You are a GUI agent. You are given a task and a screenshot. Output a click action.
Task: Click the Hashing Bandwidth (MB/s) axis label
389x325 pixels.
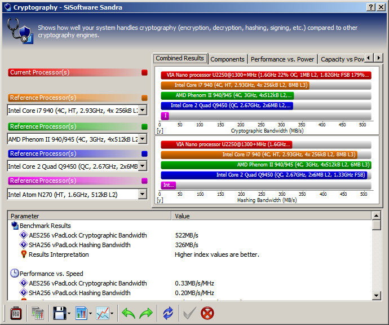pyautogui.click(x=267, y=200)
